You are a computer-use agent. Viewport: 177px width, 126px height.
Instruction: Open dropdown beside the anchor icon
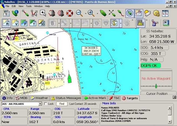pos(121,23)
